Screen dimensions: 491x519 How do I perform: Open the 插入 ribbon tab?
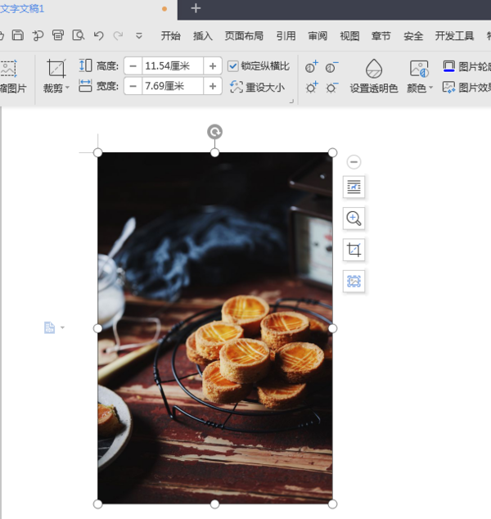click(x=203, y=36)
